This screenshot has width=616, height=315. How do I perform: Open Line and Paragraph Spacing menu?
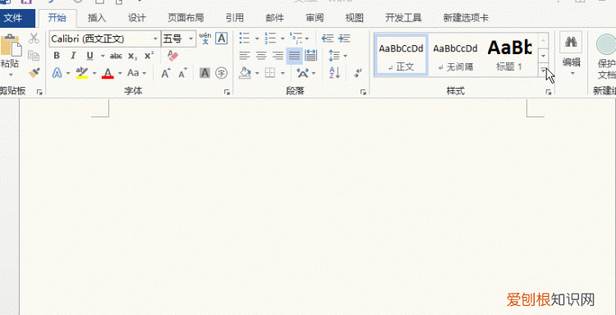338,56
